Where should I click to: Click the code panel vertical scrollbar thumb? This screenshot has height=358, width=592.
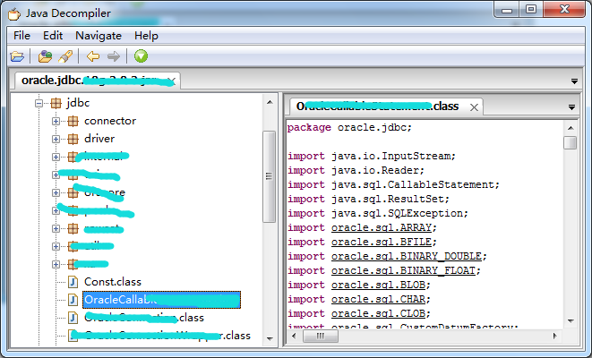571,143
